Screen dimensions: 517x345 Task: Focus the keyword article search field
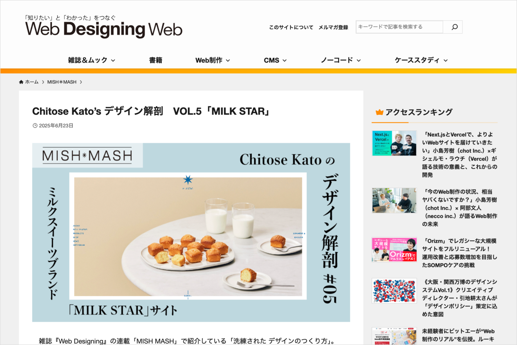[x=400, y=27]
